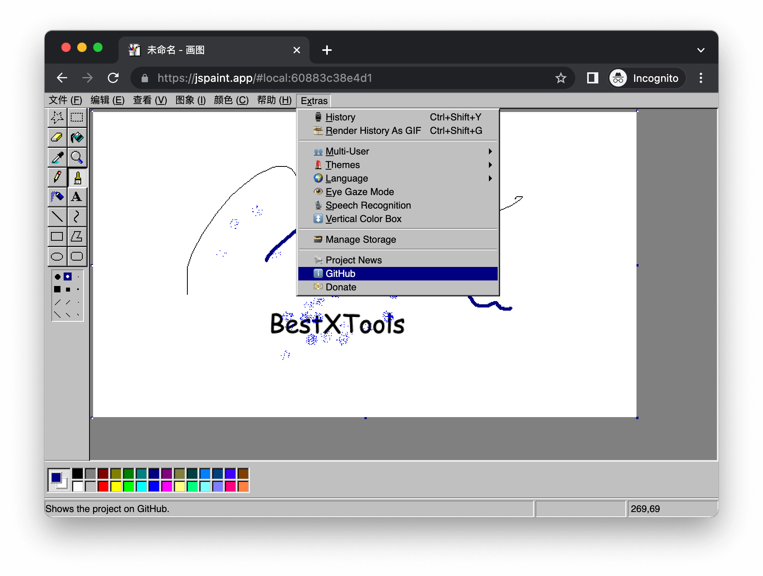Select the Curve tool
The width and height of the screenshot is (763, 576).
tap(77, 217)
